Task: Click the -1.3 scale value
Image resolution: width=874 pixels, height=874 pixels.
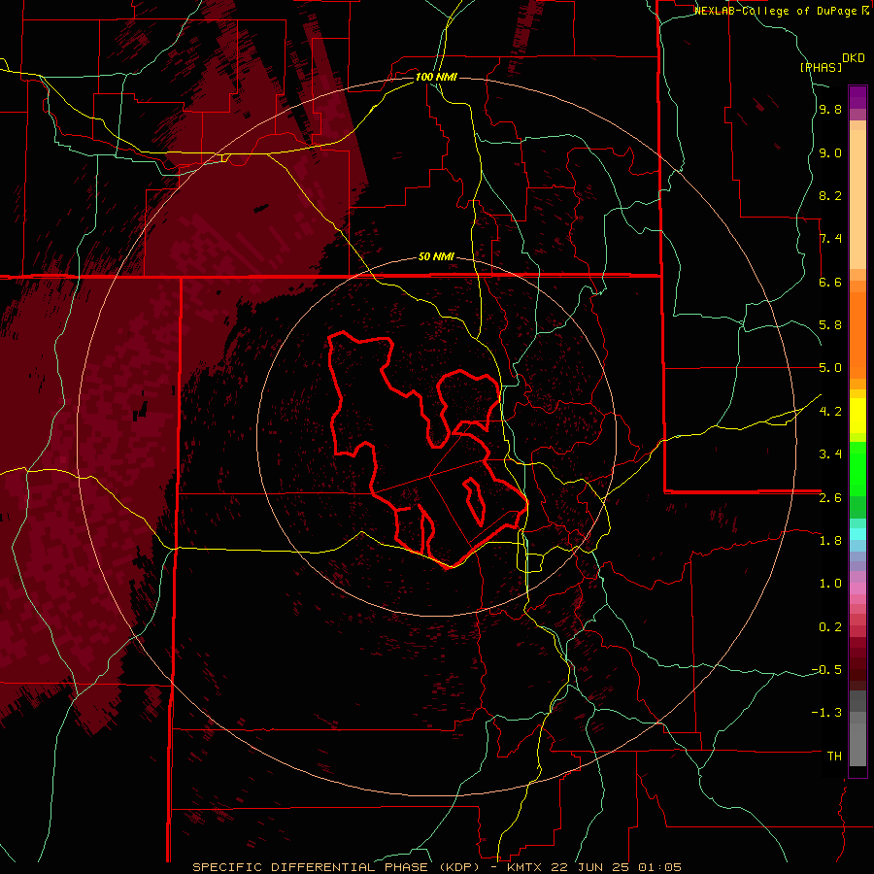Action: coord(826,713)
